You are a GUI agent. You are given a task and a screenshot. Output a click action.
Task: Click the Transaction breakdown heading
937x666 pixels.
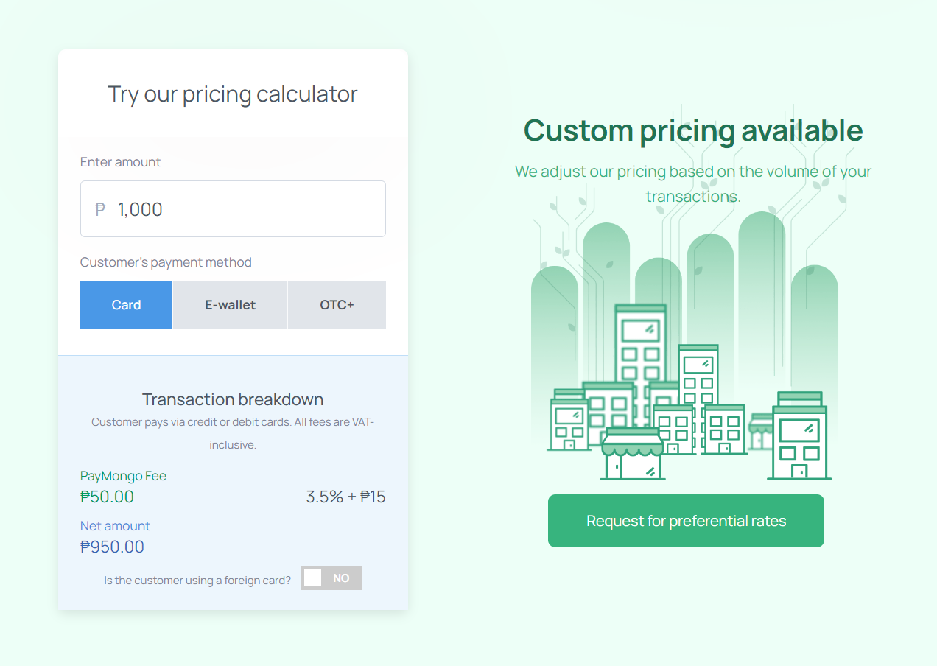233,399
